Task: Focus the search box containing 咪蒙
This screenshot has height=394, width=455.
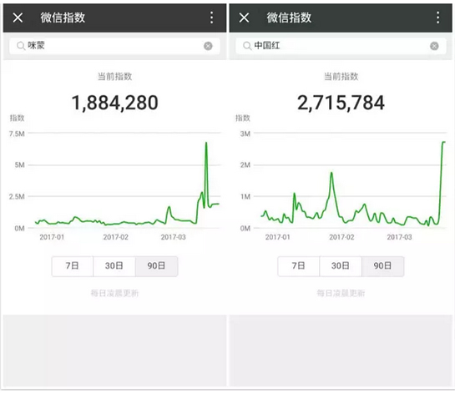Action: point(114,46)
